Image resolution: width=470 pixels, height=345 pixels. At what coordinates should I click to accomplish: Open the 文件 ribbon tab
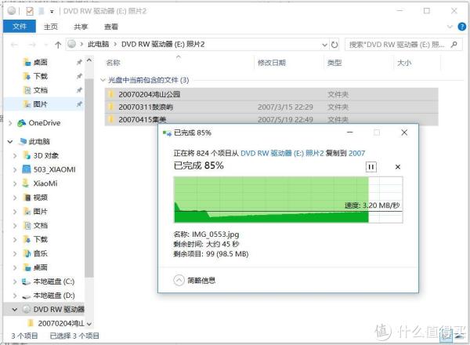coord(19,27)
